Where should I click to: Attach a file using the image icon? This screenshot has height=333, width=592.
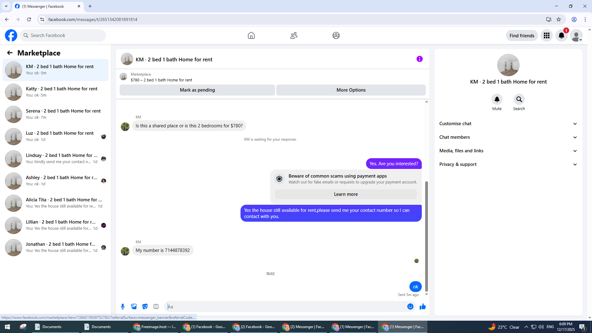[x=134, y=306]
